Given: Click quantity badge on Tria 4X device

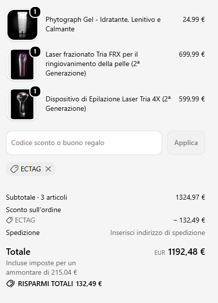Looking at the screenshot, I should click(35, 91).
